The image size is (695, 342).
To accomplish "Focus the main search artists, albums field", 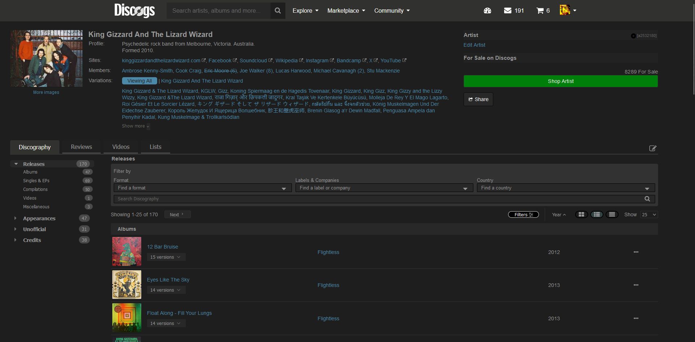I will pos(218,11).
